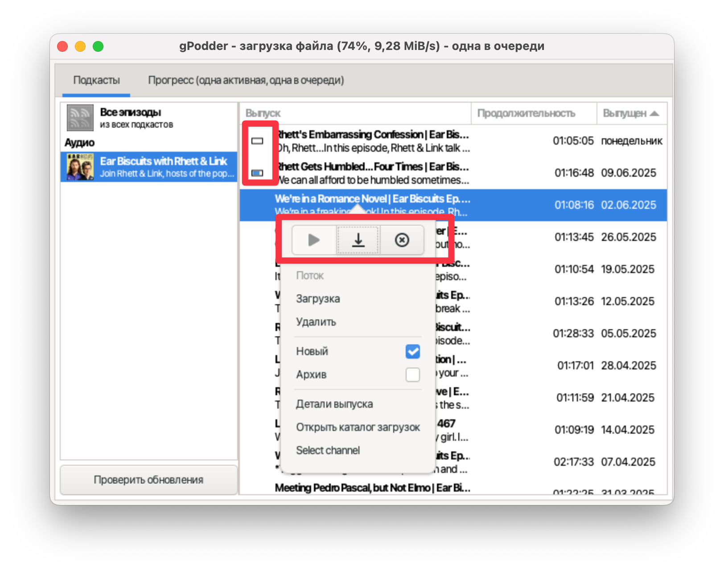Viewport: 724px width, 571px height.
Task: Enable the Архив checkbox
Action: click(412, 375)
